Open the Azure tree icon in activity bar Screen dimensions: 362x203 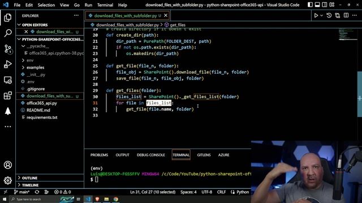(7, 111)
